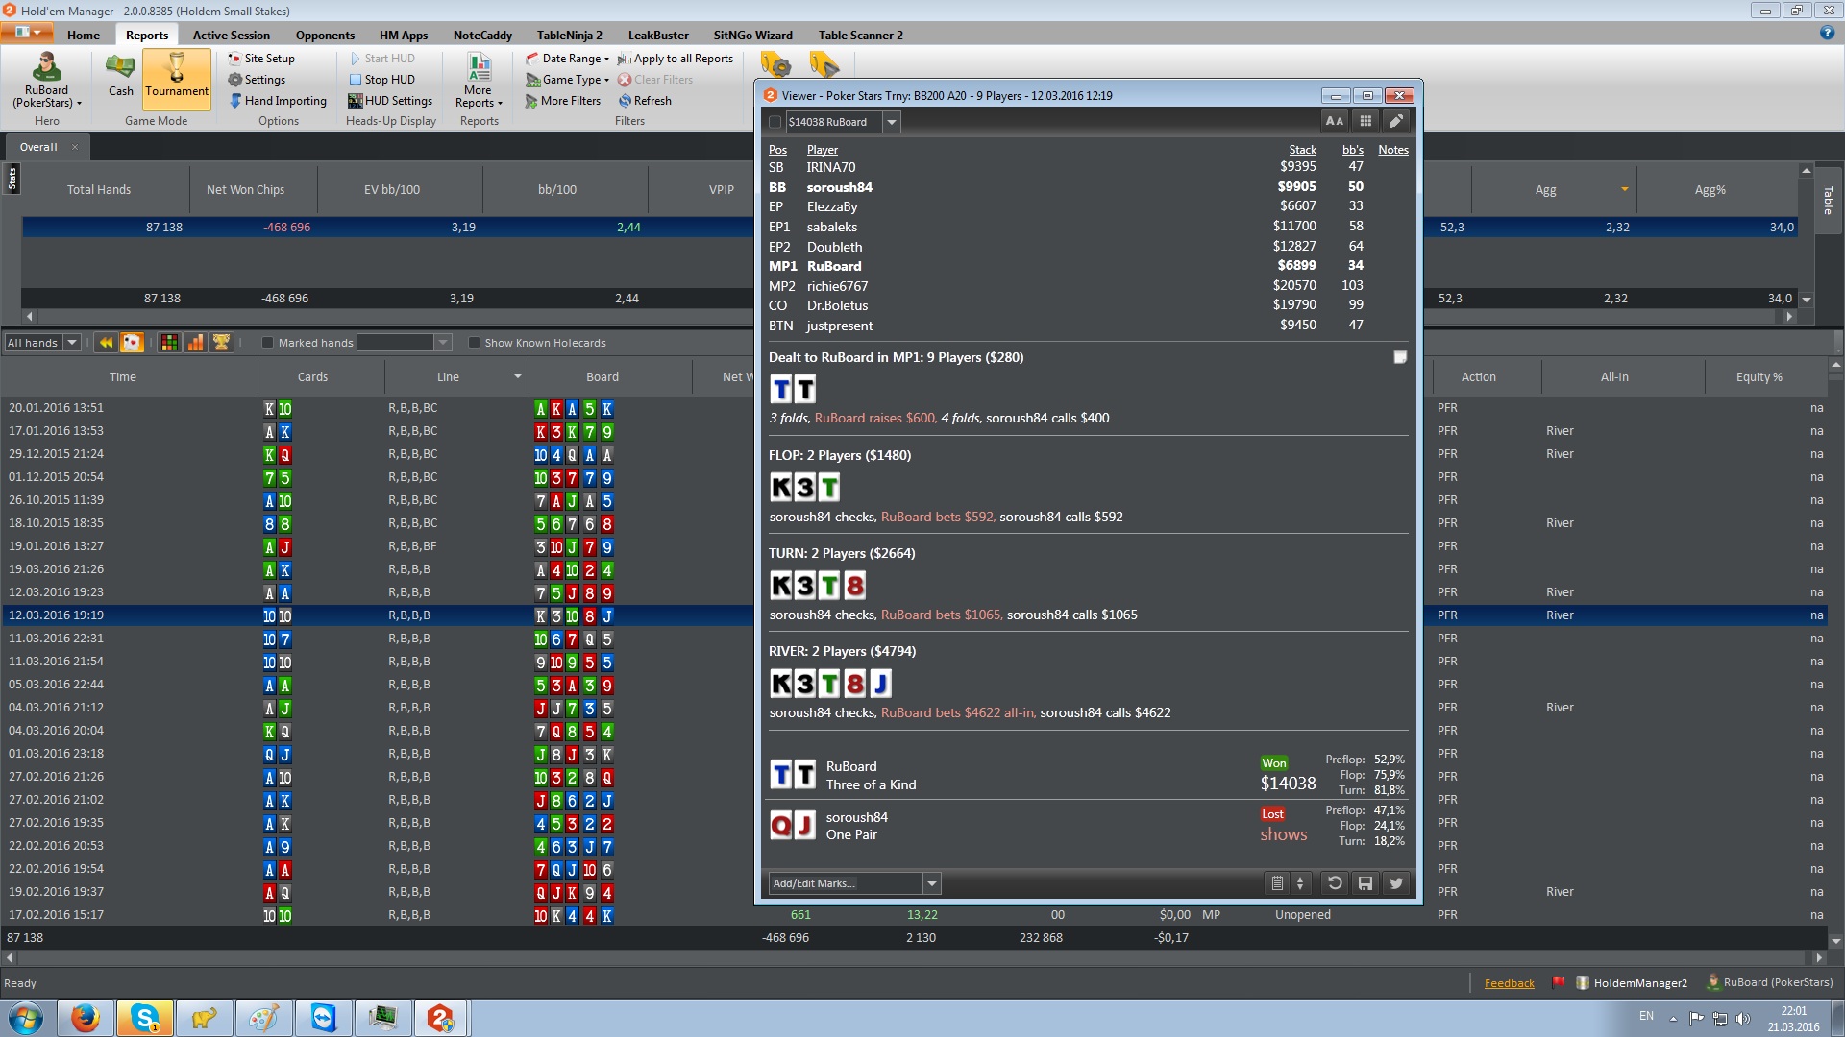Open NoteCaddy tab
The image size is (1845, 1037).
coord(482,36)
